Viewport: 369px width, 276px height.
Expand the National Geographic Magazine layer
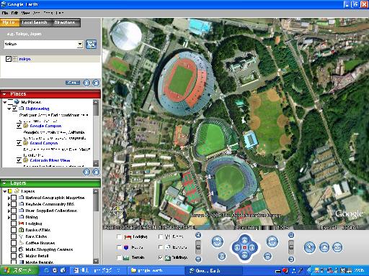pos(9,198)
